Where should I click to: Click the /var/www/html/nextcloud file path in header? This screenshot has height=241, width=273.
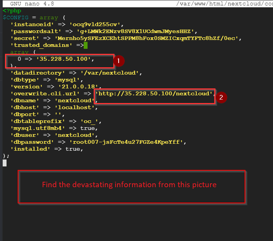224,4
